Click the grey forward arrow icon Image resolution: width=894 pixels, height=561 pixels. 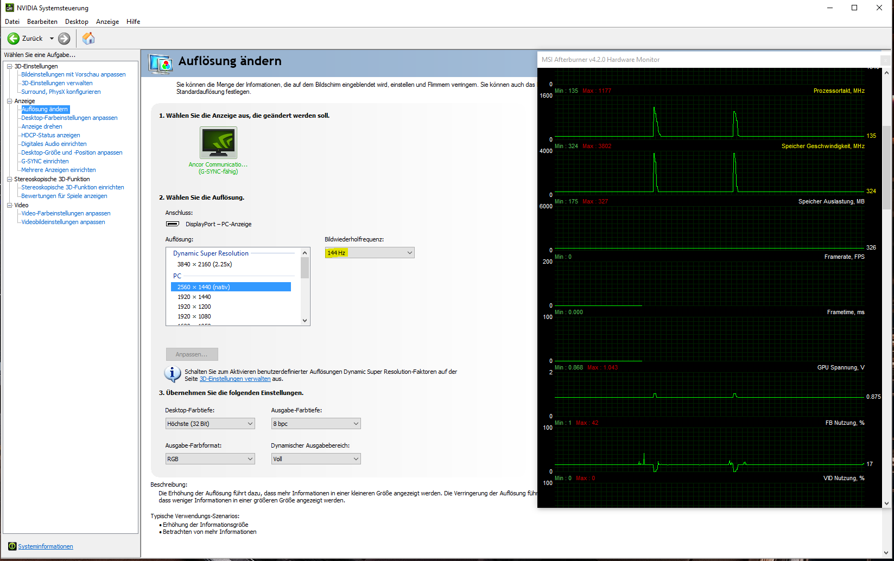pyautogui.click(x=64, y=39)
